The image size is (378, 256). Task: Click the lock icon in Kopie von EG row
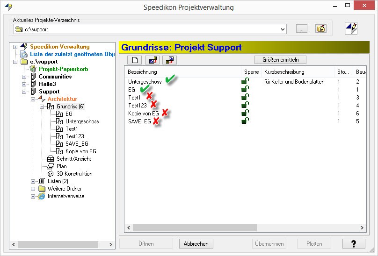(x=245, y=113)
